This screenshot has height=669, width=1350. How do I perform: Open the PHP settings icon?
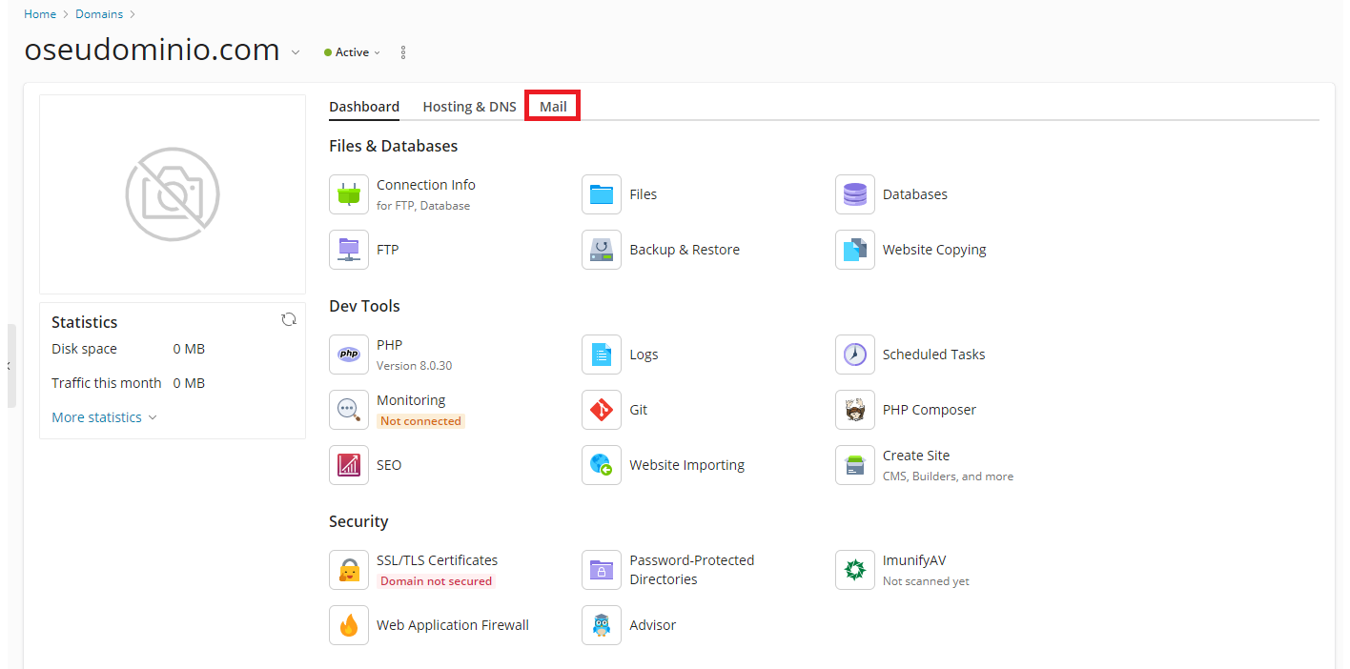point(348,355)
